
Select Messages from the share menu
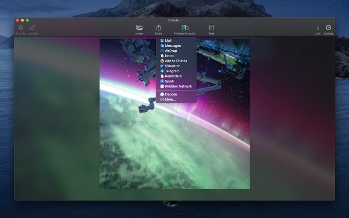pyautogui.click(x=176, y=46)
